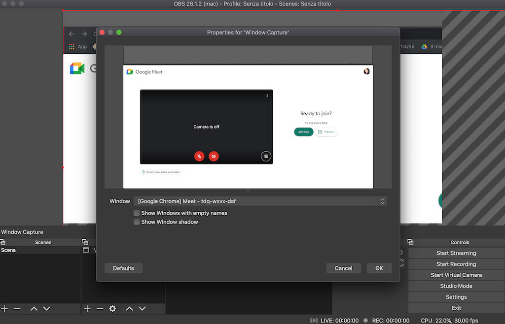
Task: Click the 'Ready to join?' text in preview
Action: click(316, 113)
